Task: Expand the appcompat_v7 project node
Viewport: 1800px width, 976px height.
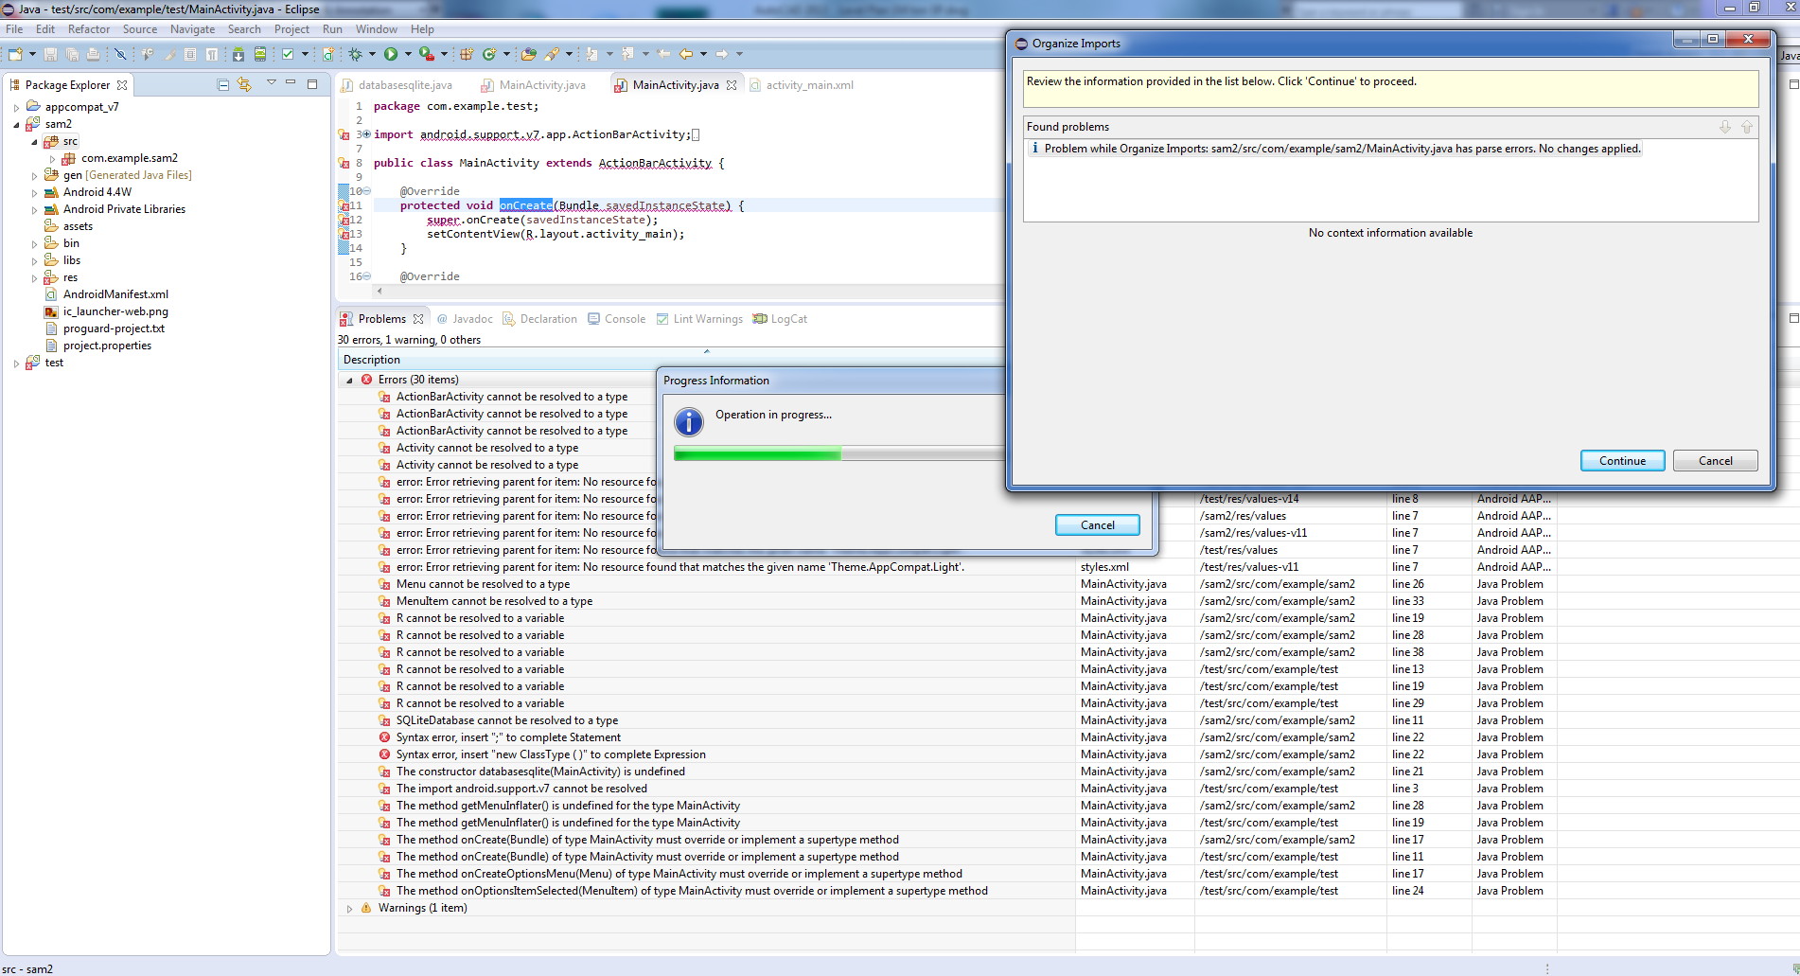Action: tap(16, 107)
